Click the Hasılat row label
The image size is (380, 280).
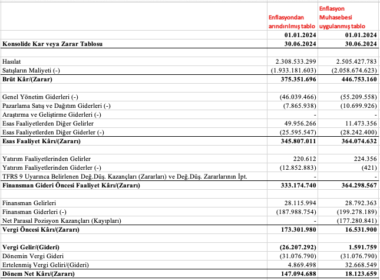click(x=14, y=62)
